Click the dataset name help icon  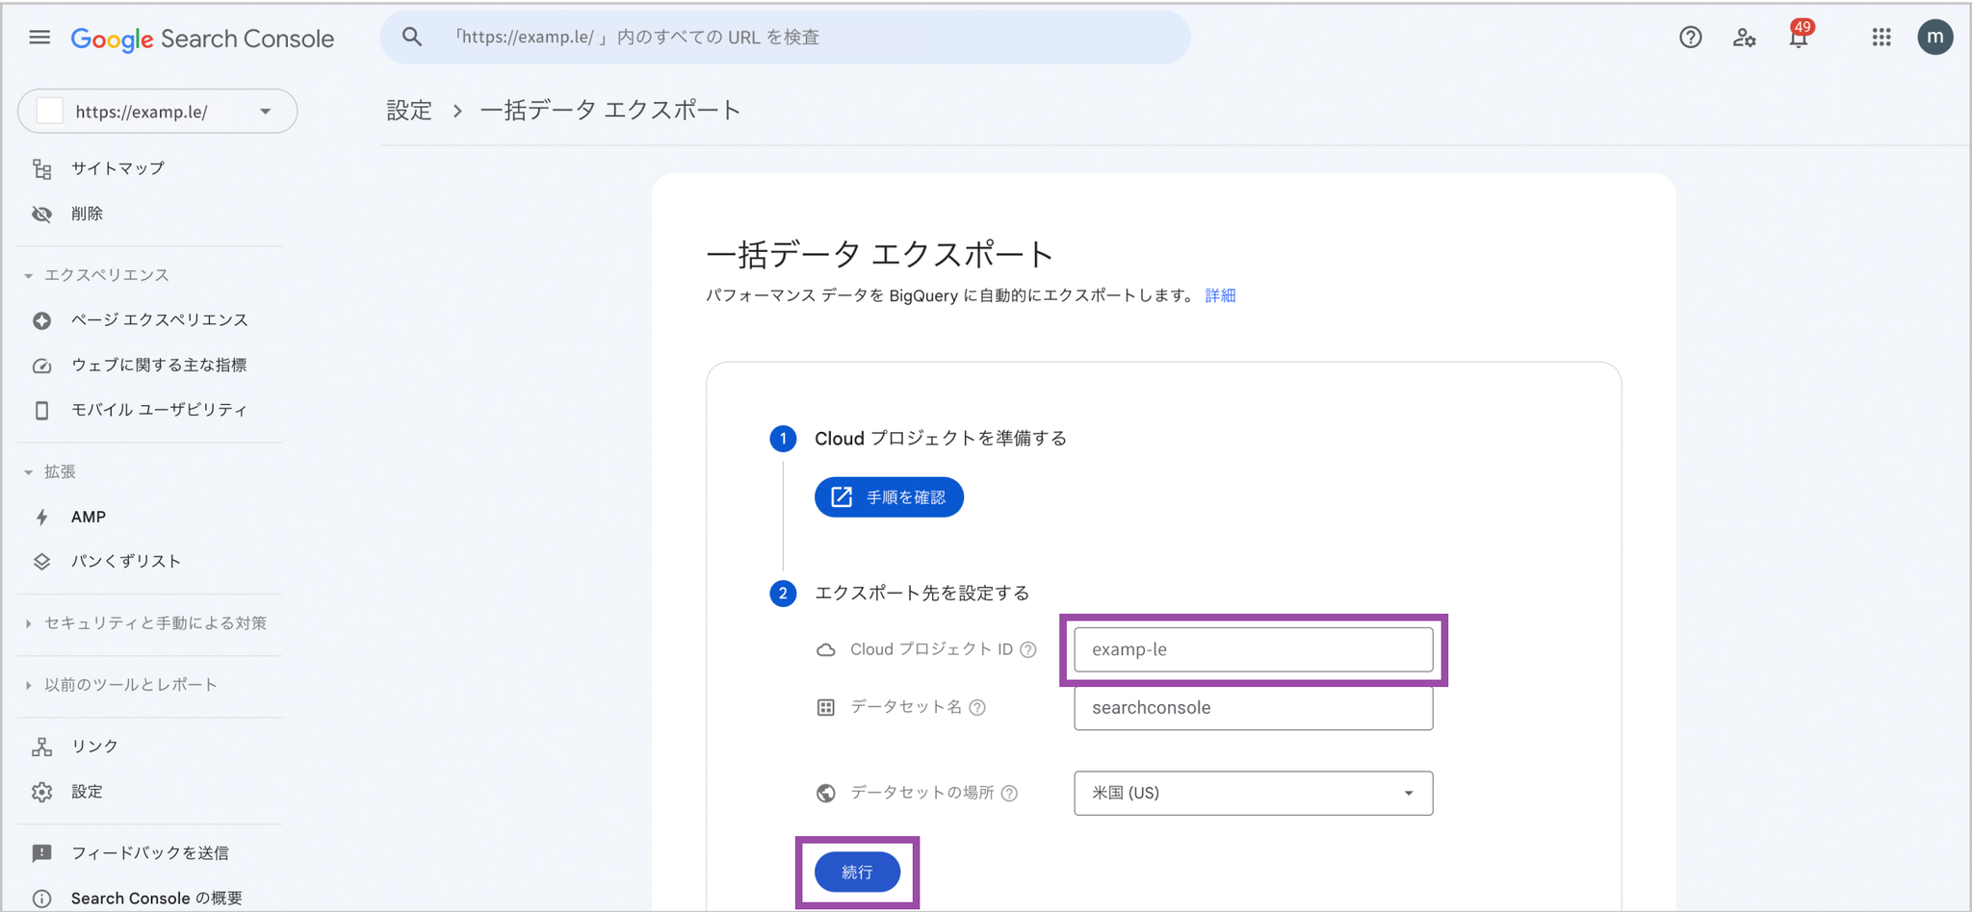click(x=977, y=708)
